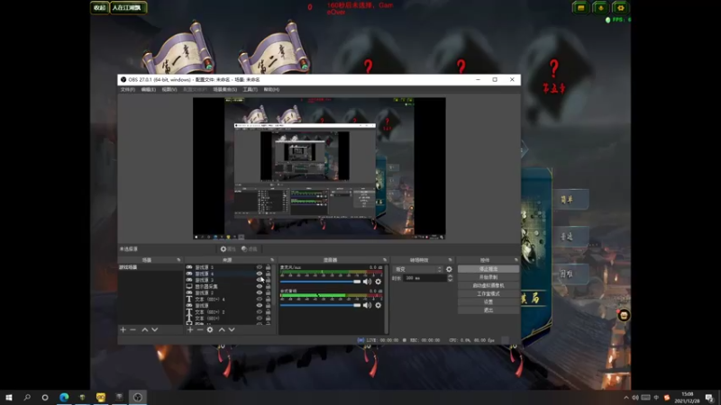Toggle visibility eye of 文本 (GDI+) 4
The height and width of the screenshot is (405, 721).
click(x=260, y=299)
